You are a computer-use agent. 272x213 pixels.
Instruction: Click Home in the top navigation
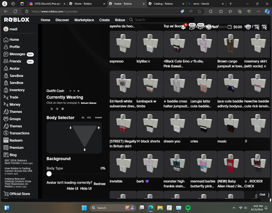click(45, 20)
